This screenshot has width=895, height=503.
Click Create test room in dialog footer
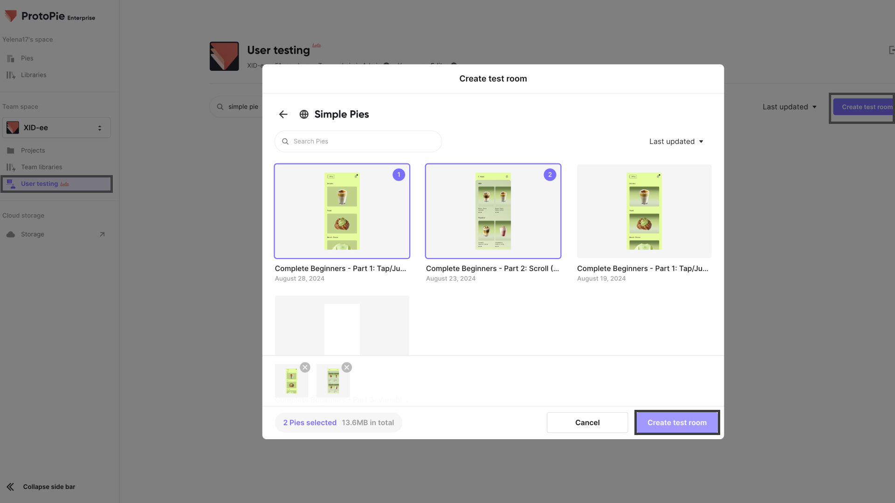[676, 422]
